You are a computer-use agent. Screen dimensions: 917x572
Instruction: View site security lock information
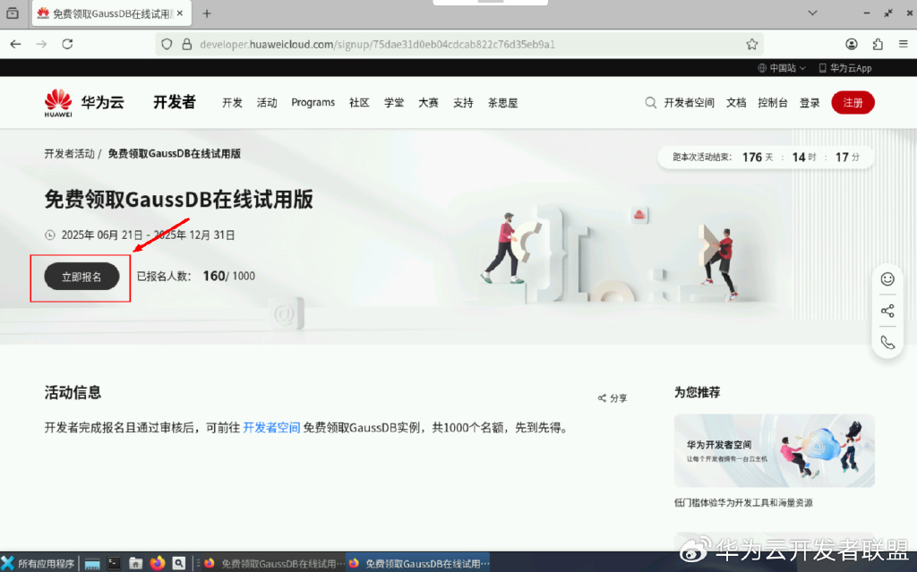pos(187,45)
